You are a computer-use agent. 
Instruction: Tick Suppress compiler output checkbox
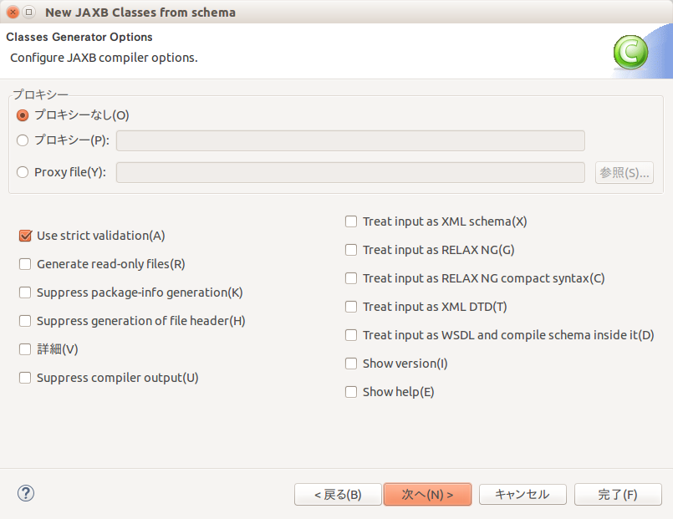pyautogui.click(x=25, y=378)
